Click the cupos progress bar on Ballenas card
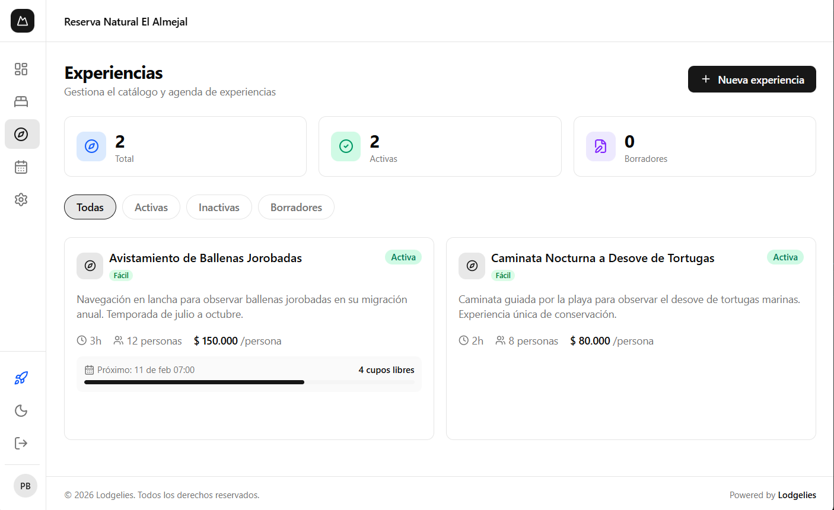This screenshot has width=834, height=510. pos(249,382)
